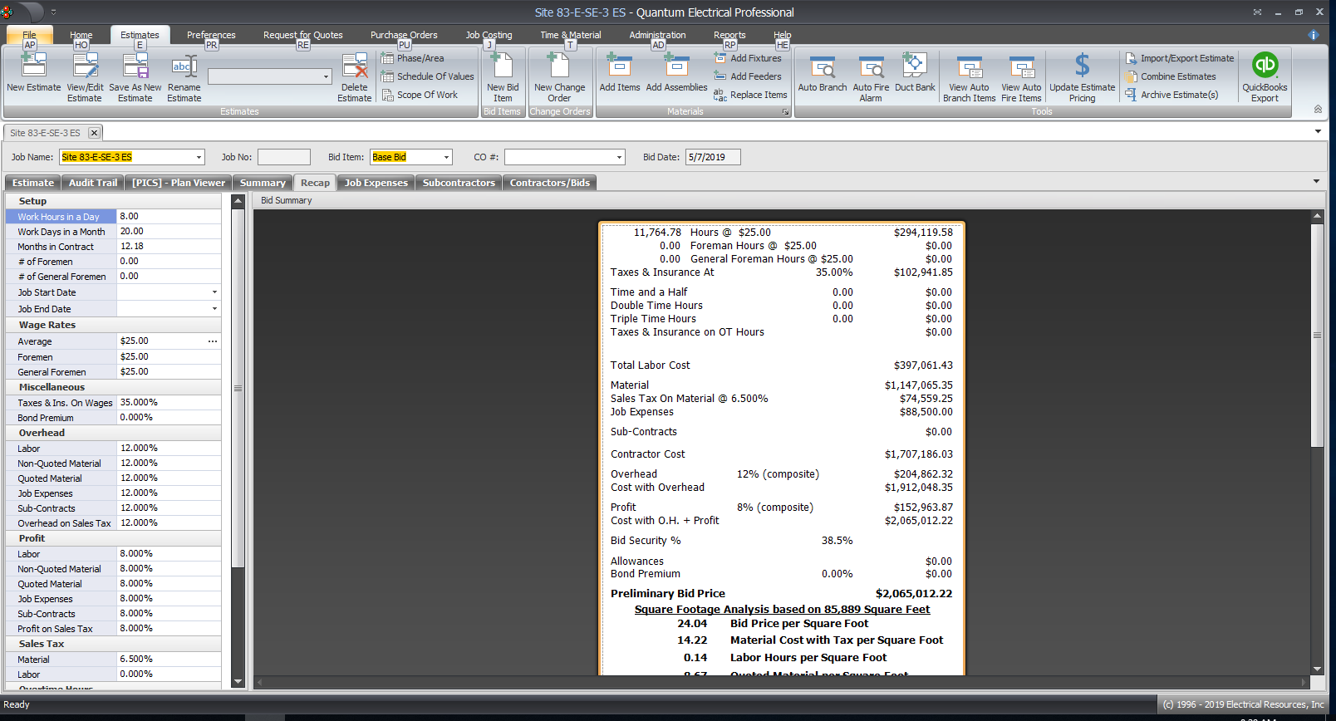Open the Purchase Orders ribbon tab
This screenshot has width=1336, height=721.
click(x=404, y=35)
